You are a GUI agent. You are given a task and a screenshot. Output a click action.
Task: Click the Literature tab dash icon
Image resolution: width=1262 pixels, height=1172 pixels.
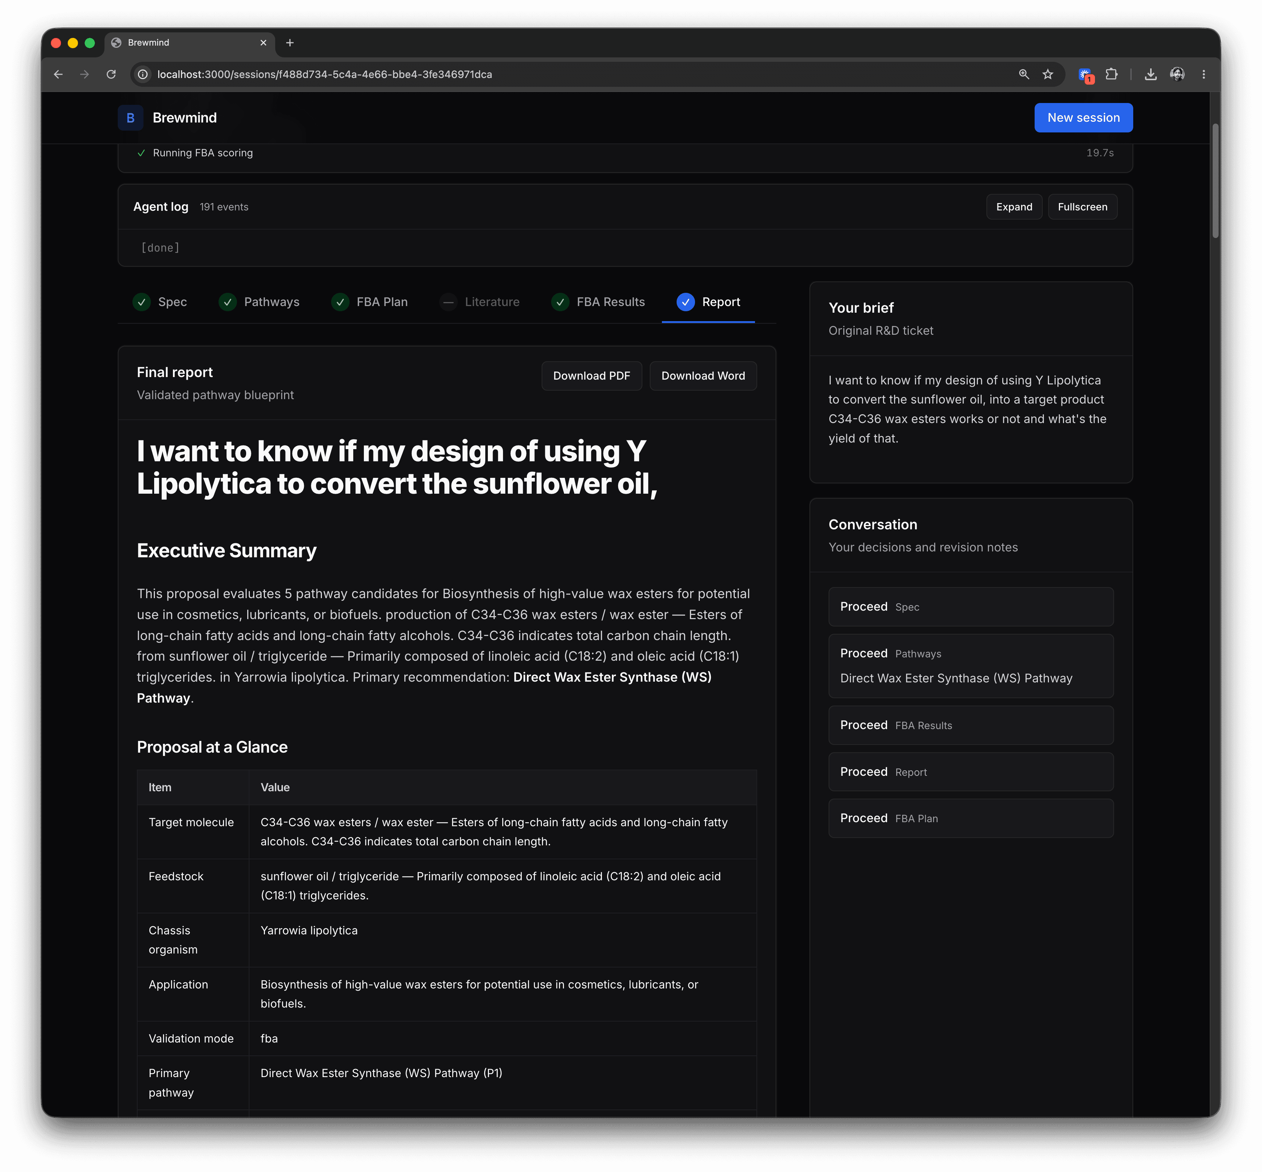tap(449, 302)
